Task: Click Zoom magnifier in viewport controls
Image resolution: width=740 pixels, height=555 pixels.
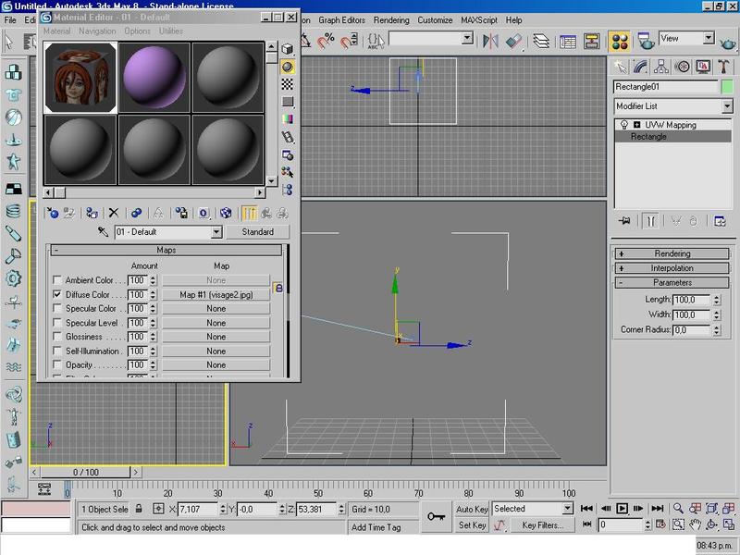Action: click(x=678, y=508)
